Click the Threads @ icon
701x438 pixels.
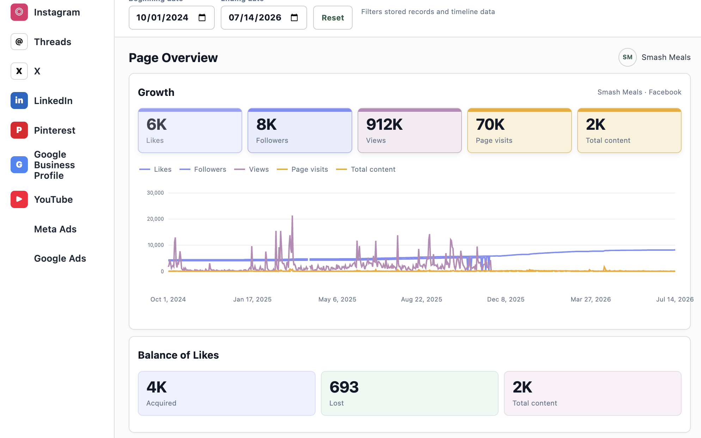(19, 42)
